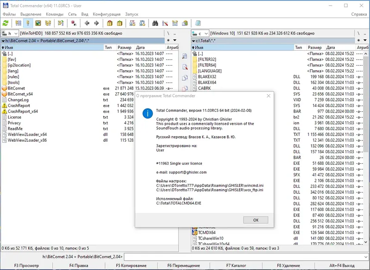370x270 pixels.
Task: Click the Pack files archive icon
Action: pos(110,23)
